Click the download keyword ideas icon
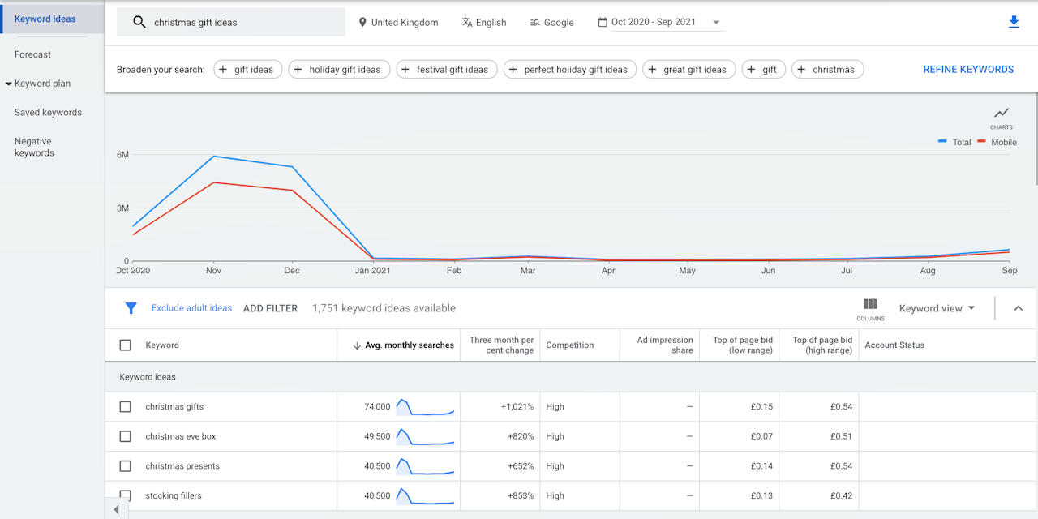1038x519 pixels. [x=1013, y=22]
